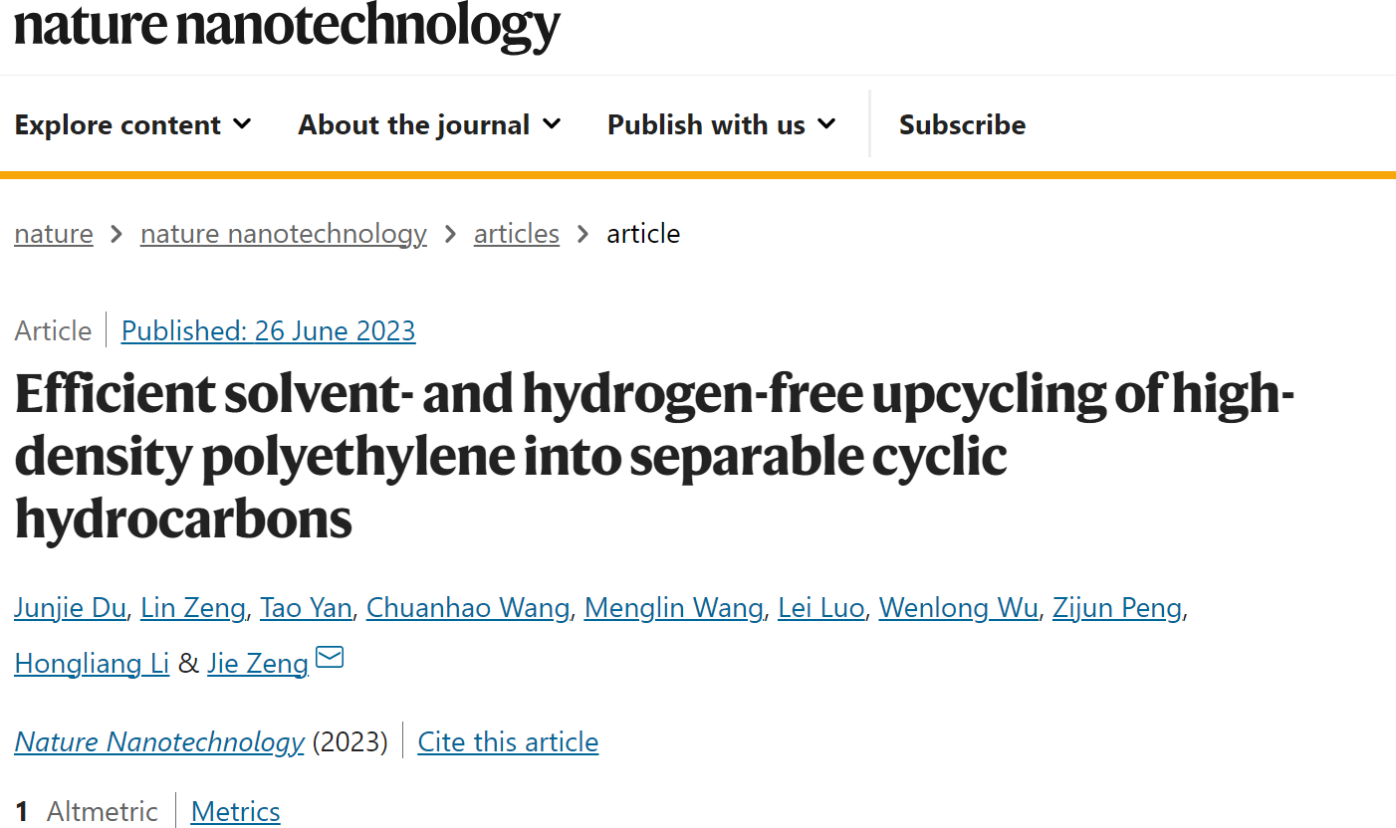Open author Wenlong Wu's details
This screenshot has height=828, width=1396.
point(959,607)
